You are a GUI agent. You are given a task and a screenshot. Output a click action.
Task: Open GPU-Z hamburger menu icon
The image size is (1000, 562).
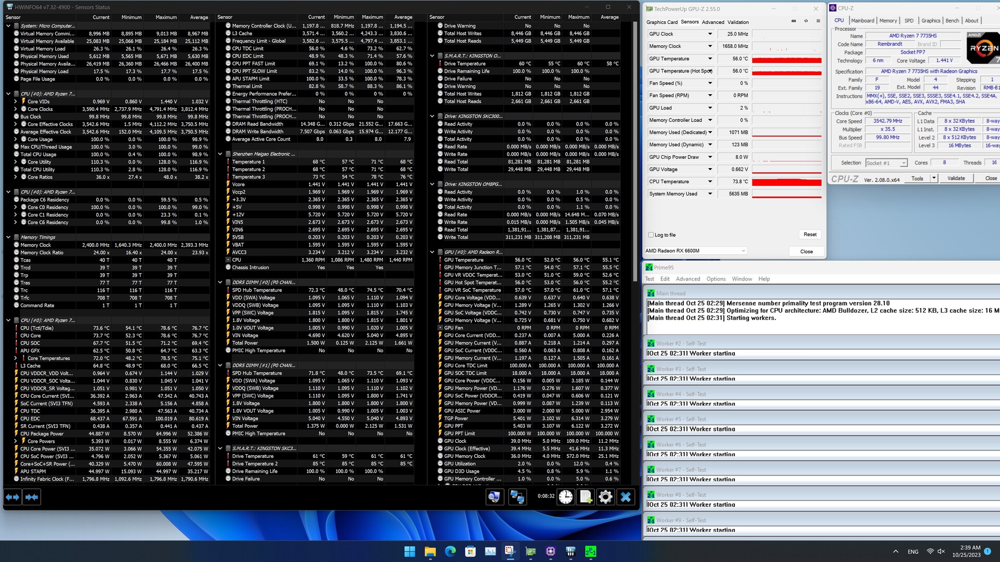(x=818, y=21)
